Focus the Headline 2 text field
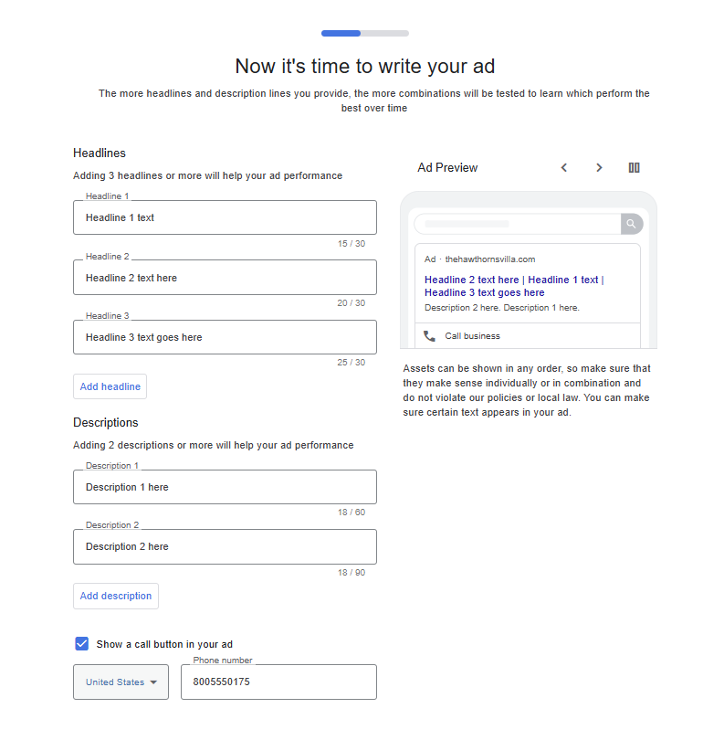The image size is (703, 740). coord(225,278)
